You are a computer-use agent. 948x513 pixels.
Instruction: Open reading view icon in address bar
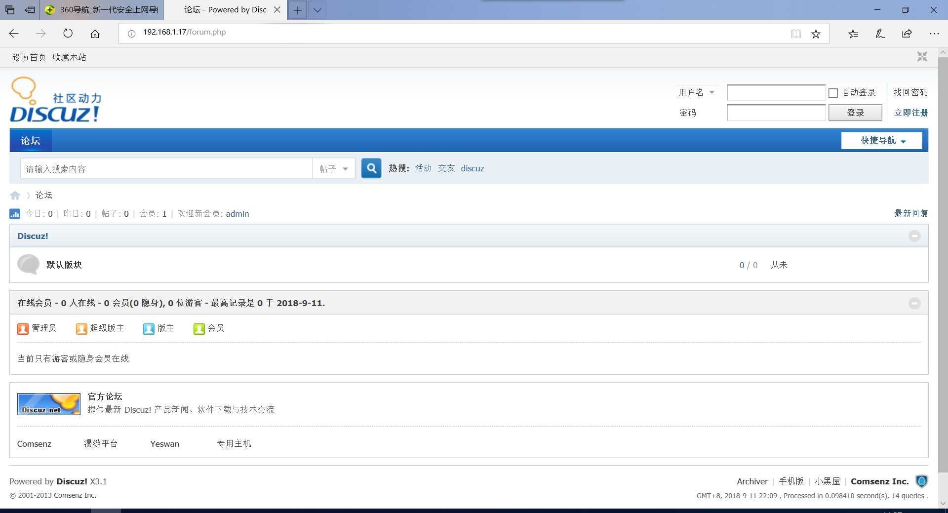tap(796, 34)
